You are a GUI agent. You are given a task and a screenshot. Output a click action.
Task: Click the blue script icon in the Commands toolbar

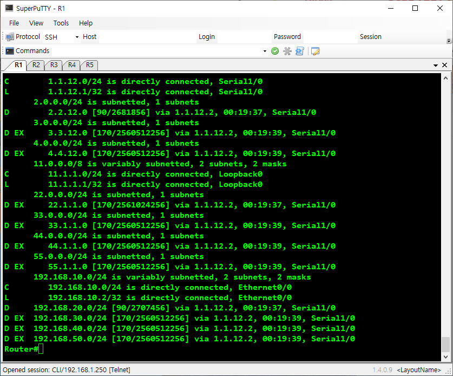click(x=300, y=51)
